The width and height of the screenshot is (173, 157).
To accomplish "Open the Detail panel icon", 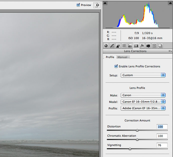I will (118, 46).
